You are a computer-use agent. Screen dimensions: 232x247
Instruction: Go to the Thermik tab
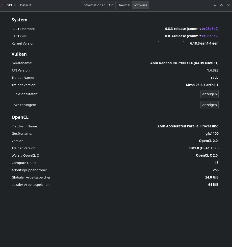123,5
